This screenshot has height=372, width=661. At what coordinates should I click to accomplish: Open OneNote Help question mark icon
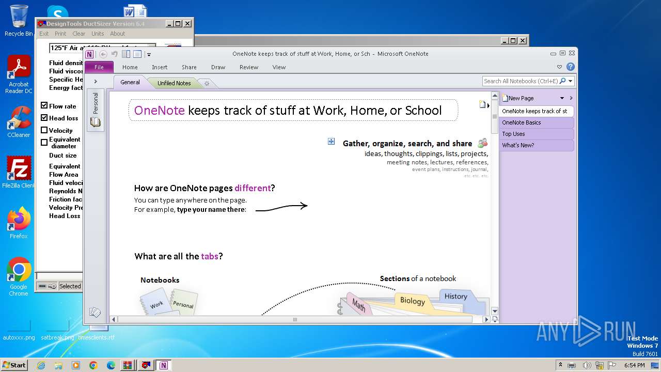(x=571, y=67)
